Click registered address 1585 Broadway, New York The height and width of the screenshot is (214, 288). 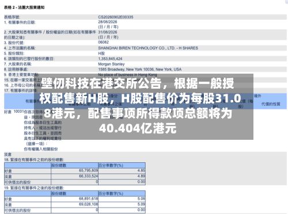(x=140, y=69)
